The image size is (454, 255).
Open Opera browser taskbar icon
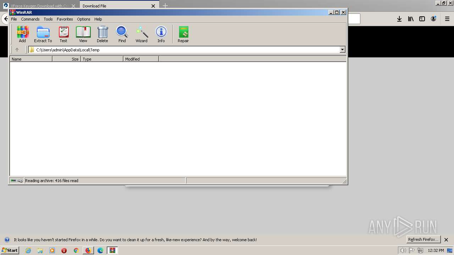click(64, 250)
